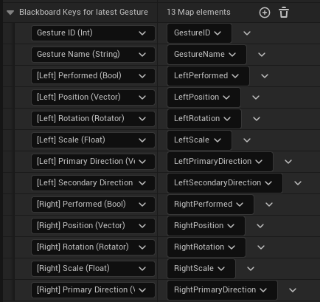Image resolution: width=320 pixels, height=302 pixels.
Task: Open element options chevron beside LeftPosition
Action: (256, 97)
